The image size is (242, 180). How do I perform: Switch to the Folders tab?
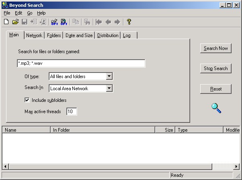(x=54, y=35)
